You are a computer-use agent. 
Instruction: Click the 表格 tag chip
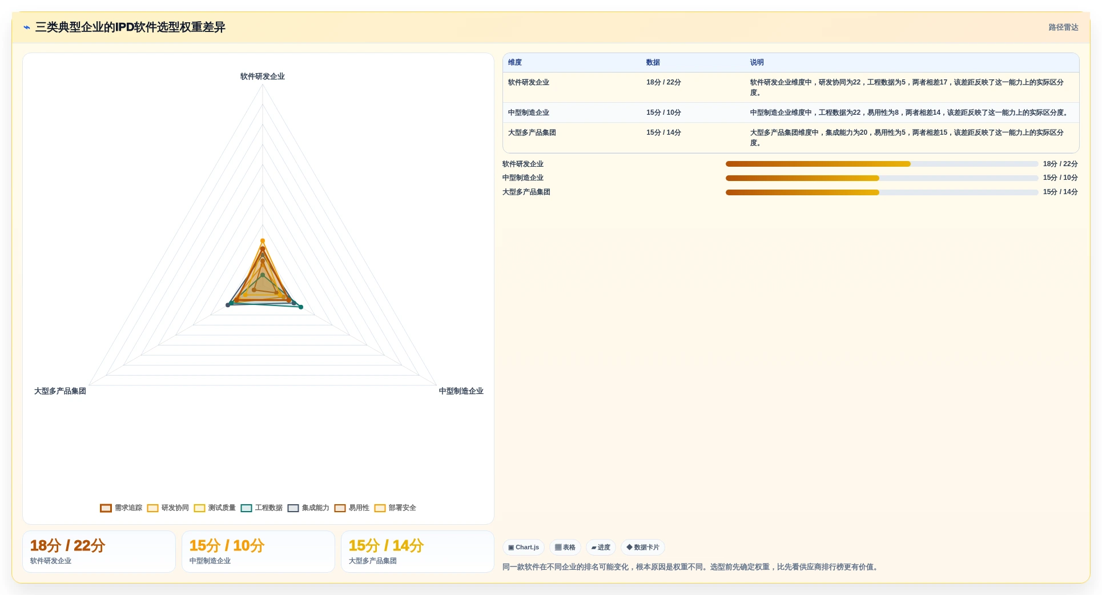pos(565,547)
